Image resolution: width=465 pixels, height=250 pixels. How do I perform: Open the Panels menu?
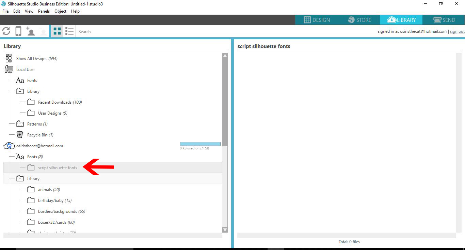click(44, 11)
